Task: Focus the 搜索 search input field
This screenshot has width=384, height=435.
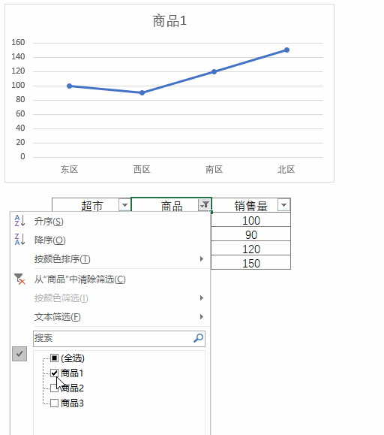Action: point(119,338)
